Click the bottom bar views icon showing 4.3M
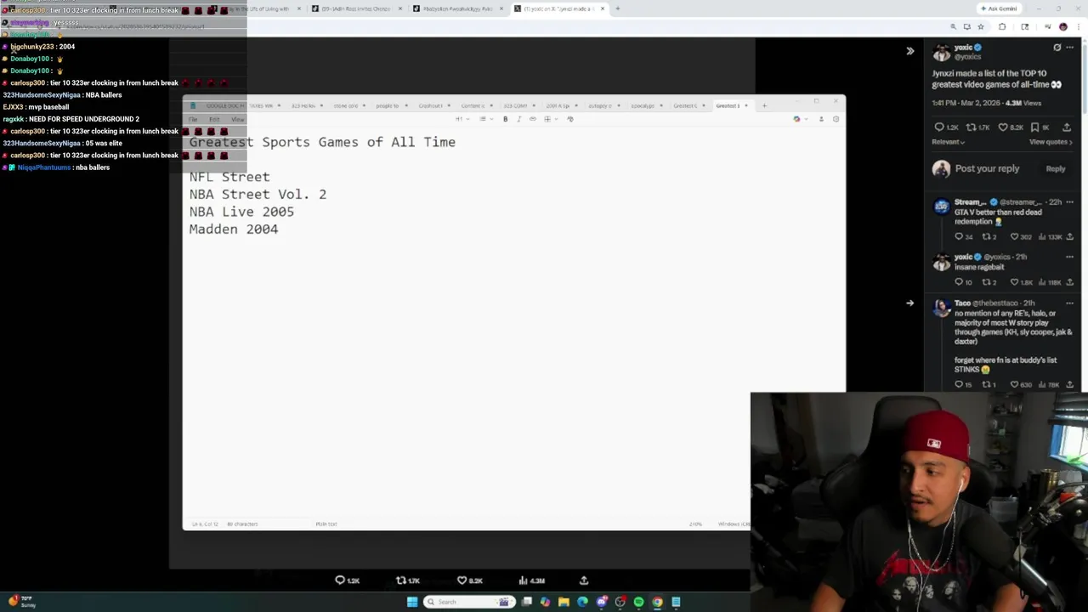This screenshot has width=1088, height=612. tap(523, 581)
